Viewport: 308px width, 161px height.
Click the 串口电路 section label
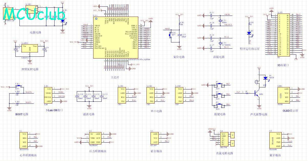(156, 111)
